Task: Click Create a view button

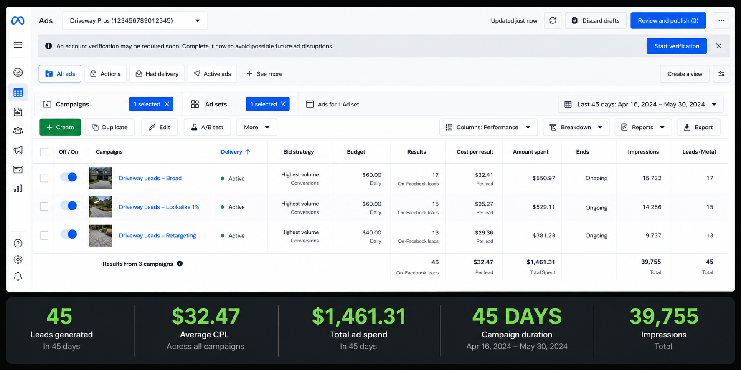Action: (685, 74)
